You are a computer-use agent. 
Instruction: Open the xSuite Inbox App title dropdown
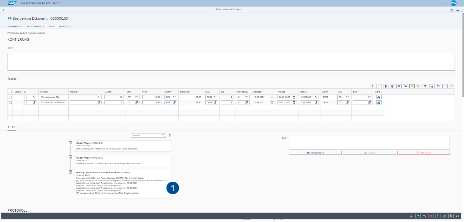[40, 3]
